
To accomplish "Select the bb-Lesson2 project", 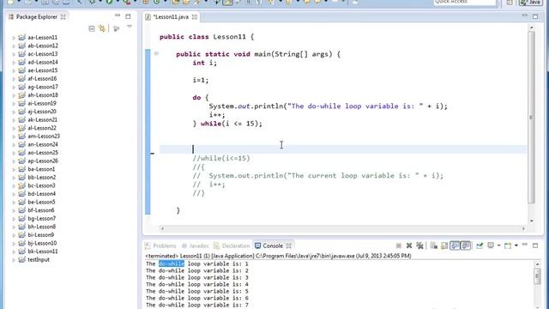I will [x=41, y=178].
